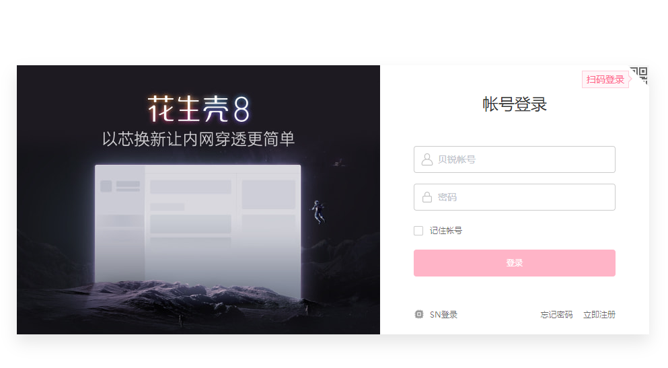Go to 立即注册 registration link

point(599,315)
